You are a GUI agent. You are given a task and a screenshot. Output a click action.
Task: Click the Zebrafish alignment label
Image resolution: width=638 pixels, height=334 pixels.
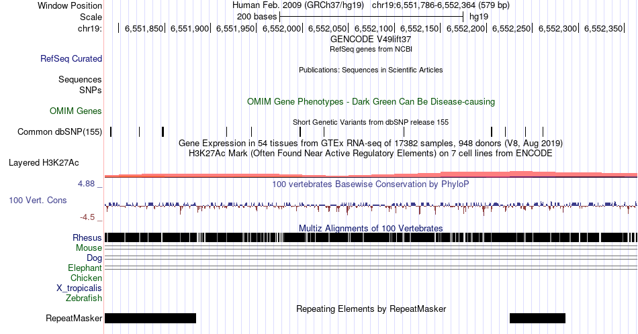click(x=84, y=298)
